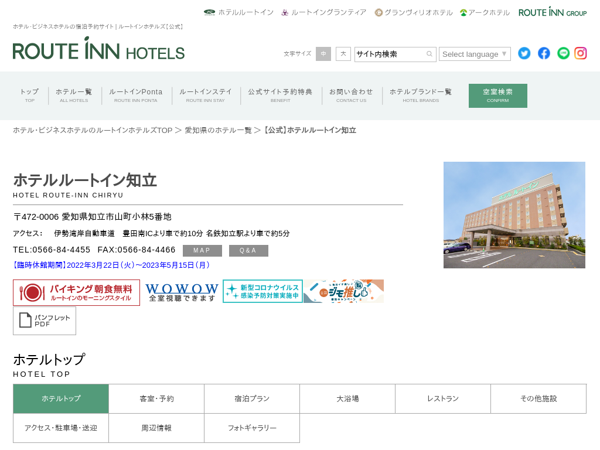Click the 新型コロナウイルス感染予防対策 banner

pyautogui.click(x=263, y=291)
